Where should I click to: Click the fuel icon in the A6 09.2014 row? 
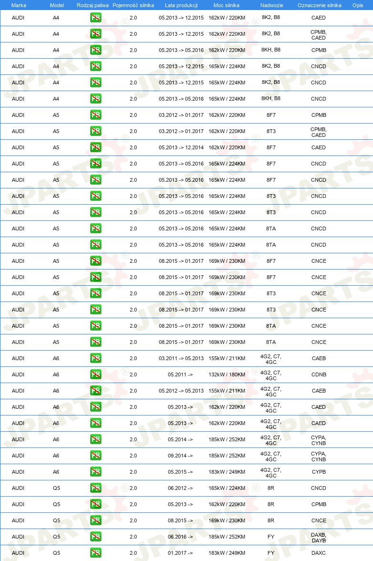point(95,456)
